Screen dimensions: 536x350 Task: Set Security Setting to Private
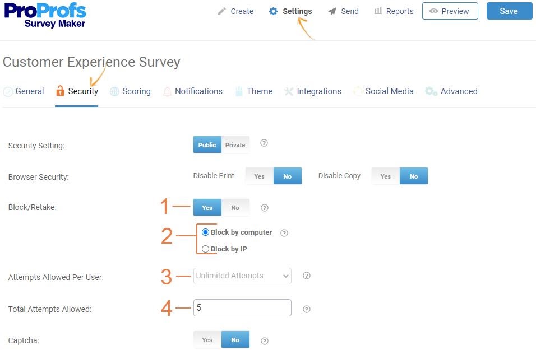[235, 145]
